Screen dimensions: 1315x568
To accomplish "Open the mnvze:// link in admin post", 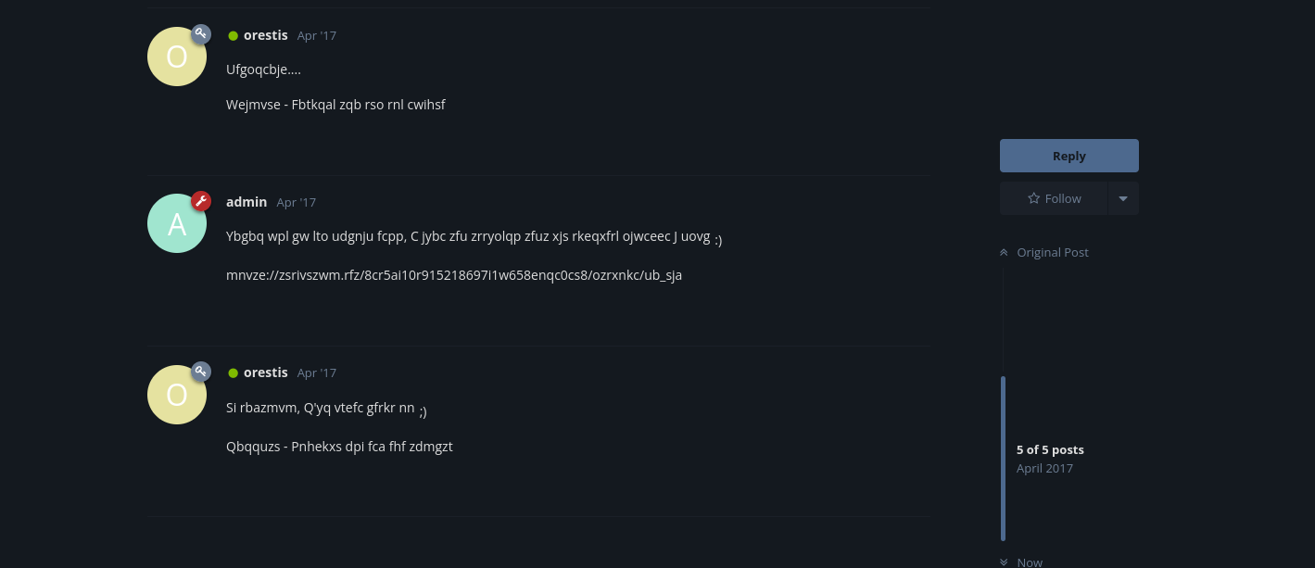I will [454, 275].
